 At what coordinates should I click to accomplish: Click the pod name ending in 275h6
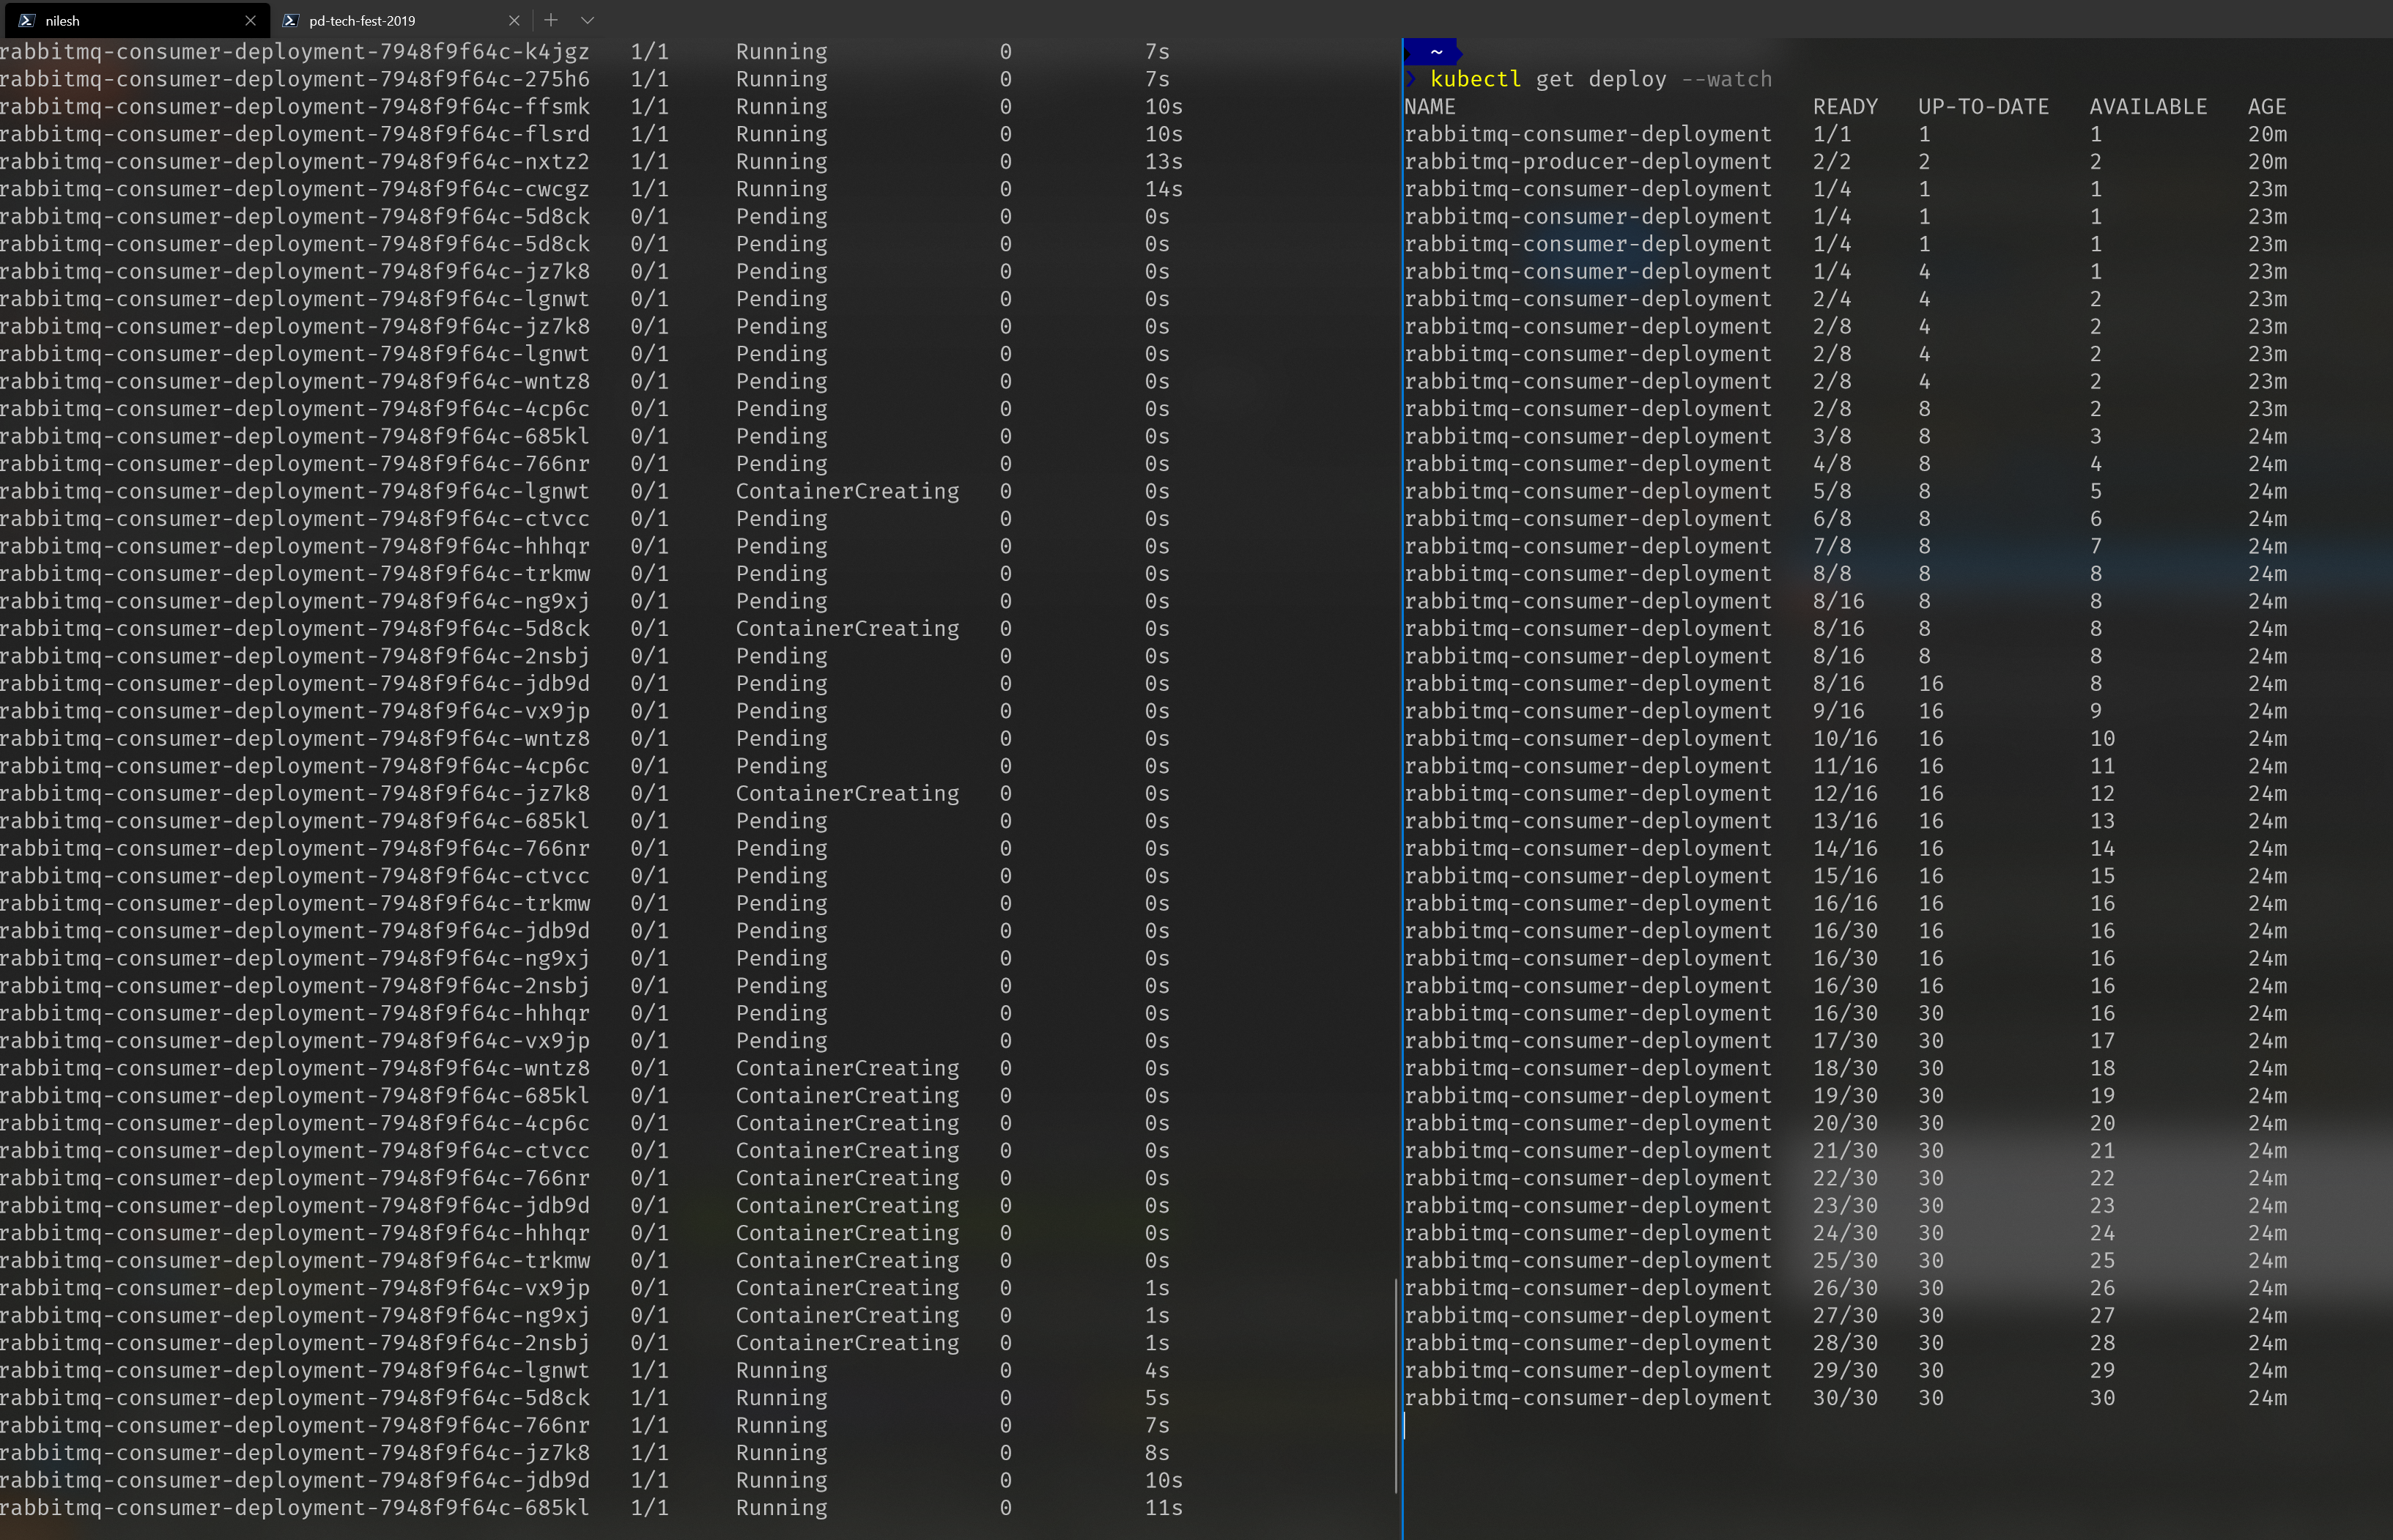click(295, 79)
